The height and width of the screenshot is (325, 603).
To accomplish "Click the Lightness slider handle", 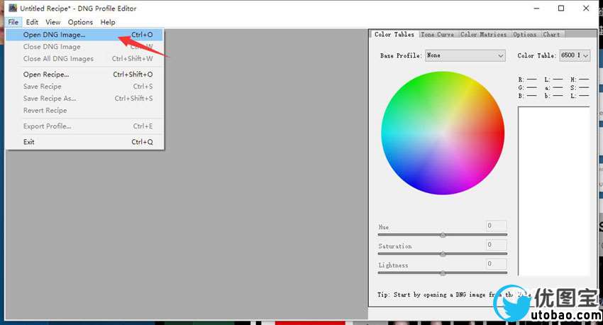I will point(443,273).
